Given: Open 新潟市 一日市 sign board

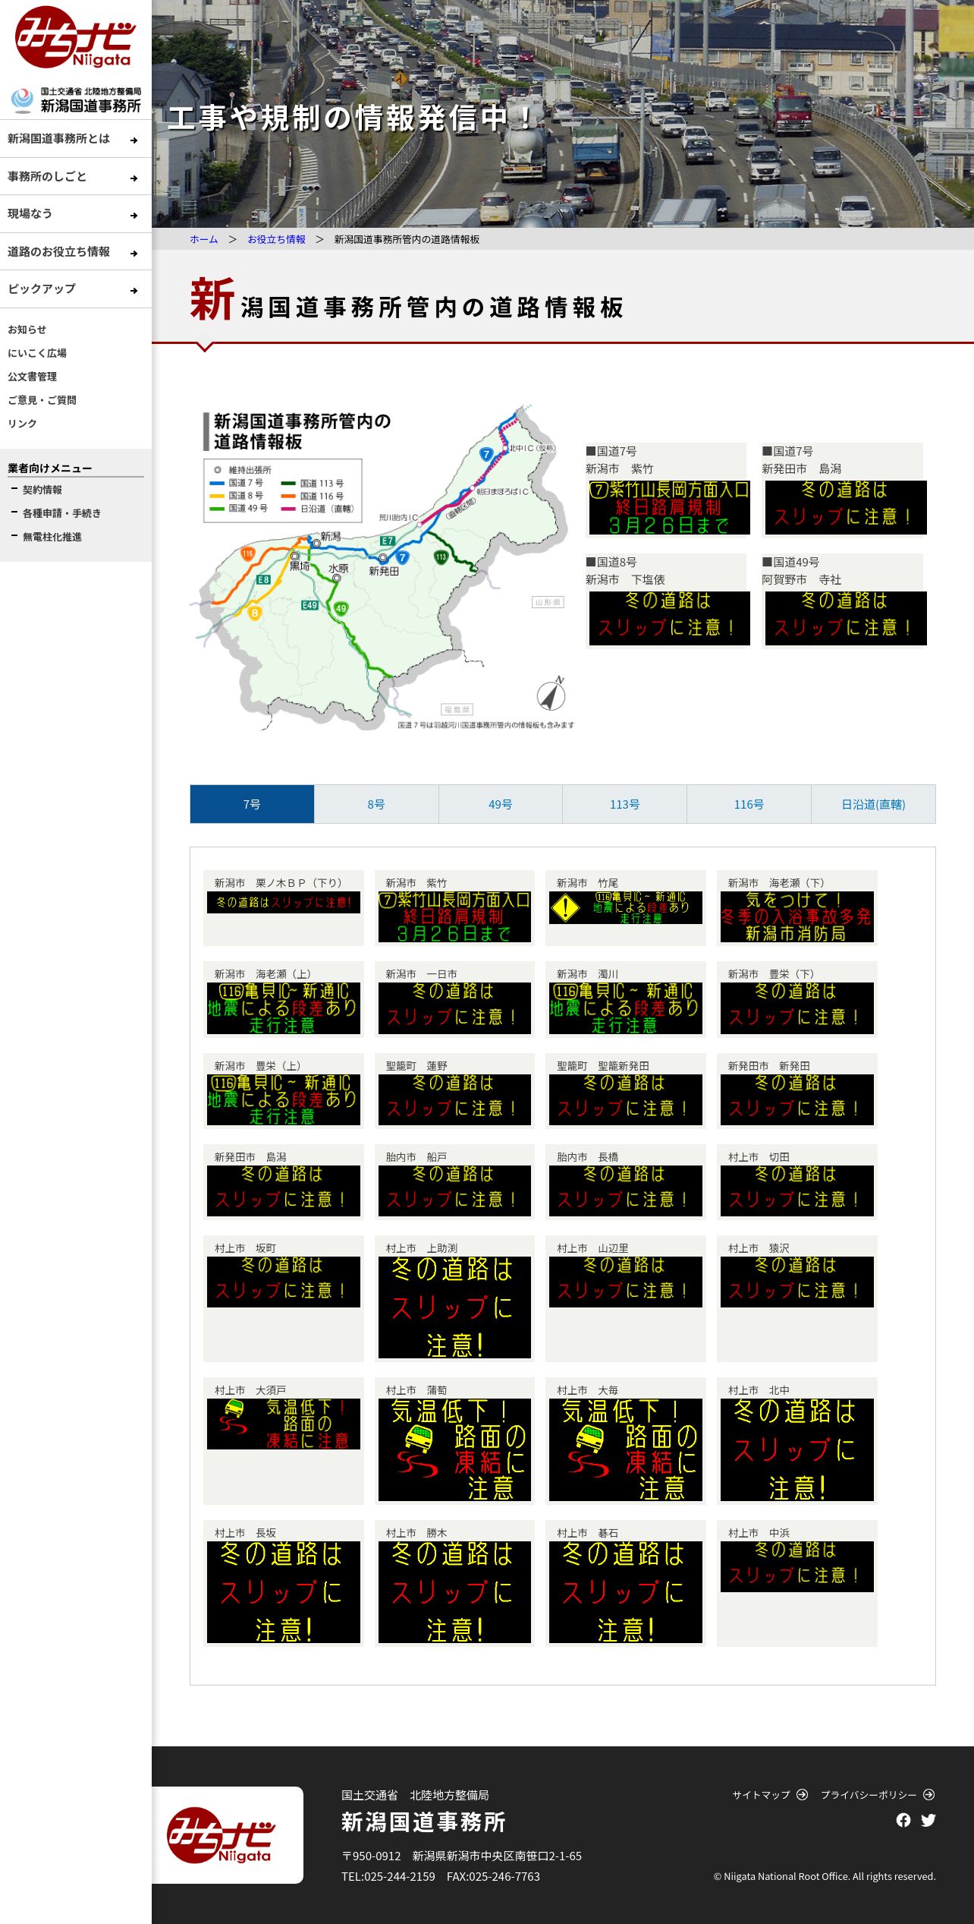Looking at the screenshot, I should point(454,1008).
